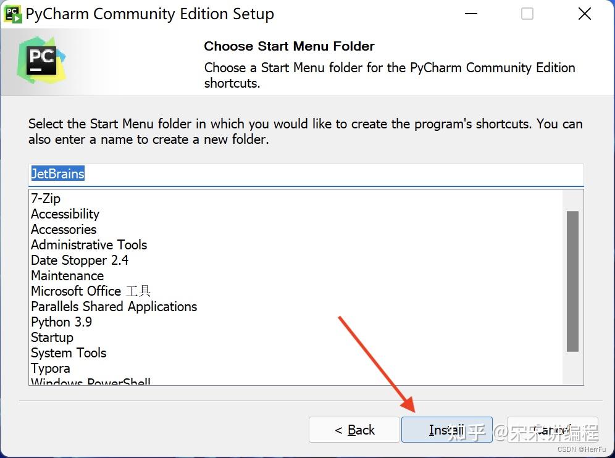Viewport: 615px width, 458px height.
Task: Select the Maintenance folder
Action: point(67,276)
